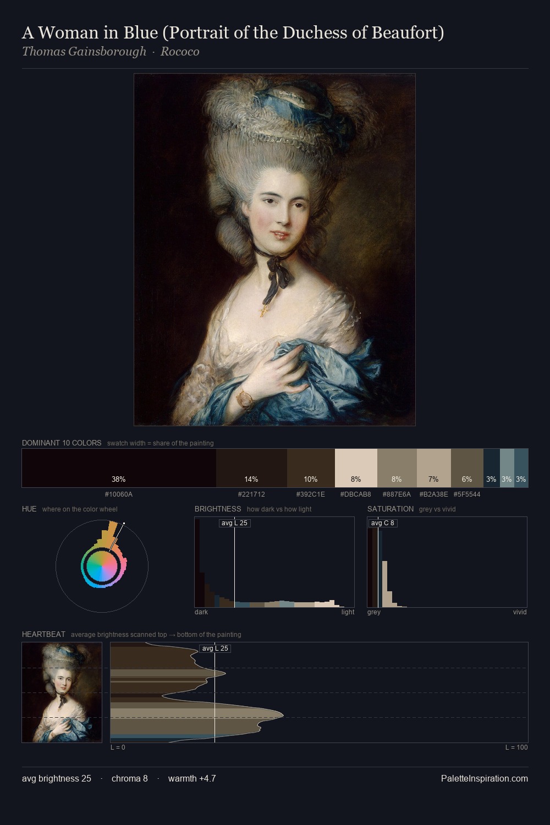Click the brightness histogram chart

(274, 562)
